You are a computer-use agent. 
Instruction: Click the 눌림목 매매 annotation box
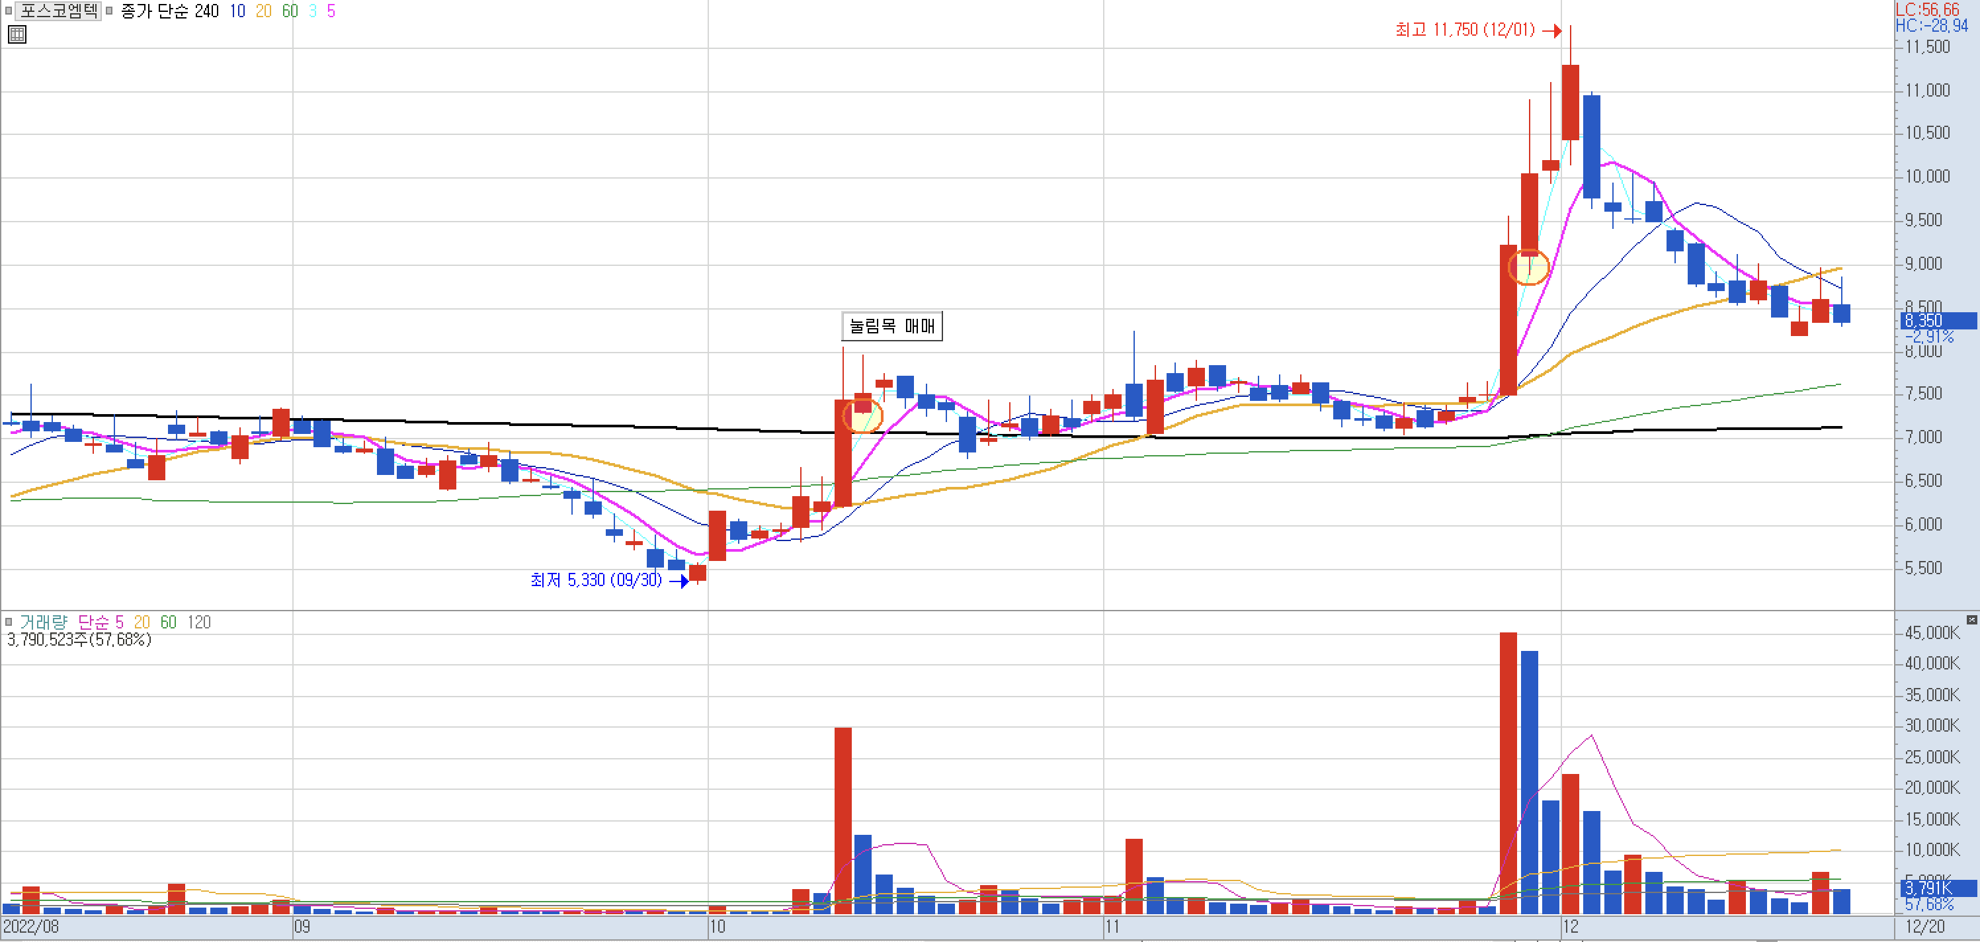point(891,326)
